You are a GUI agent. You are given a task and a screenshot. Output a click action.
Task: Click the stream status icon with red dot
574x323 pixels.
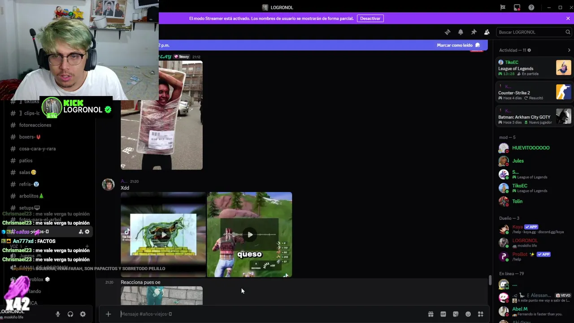pyautogui.click(x=517, y=7)
